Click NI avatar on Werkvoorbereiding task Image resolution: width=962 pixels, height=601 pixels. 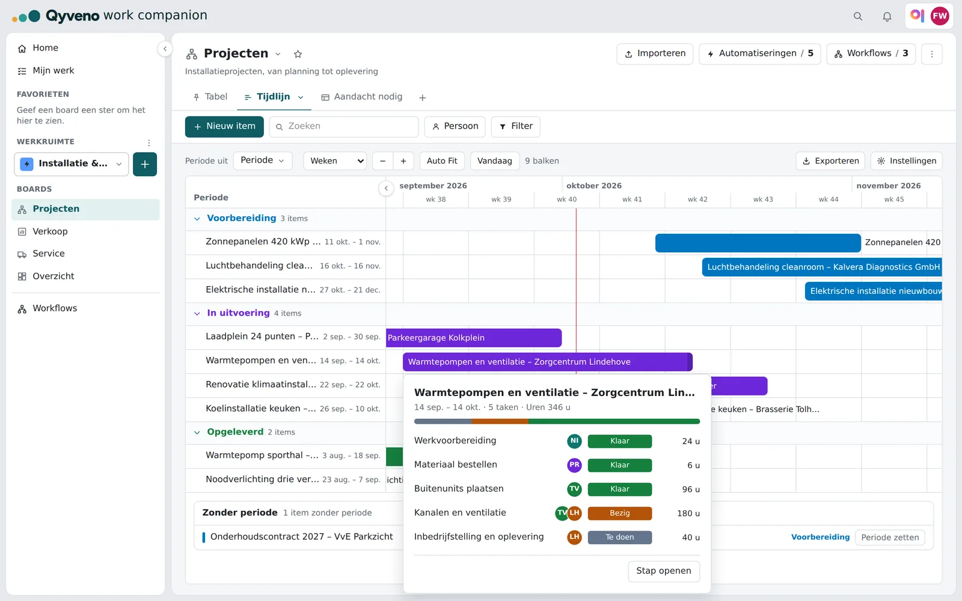pos(574,441)
